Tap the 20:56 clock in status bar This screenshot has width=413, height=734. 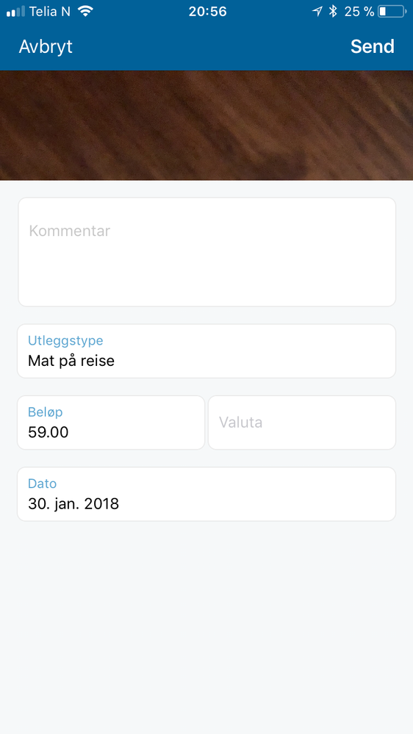(x=207, y=11)
